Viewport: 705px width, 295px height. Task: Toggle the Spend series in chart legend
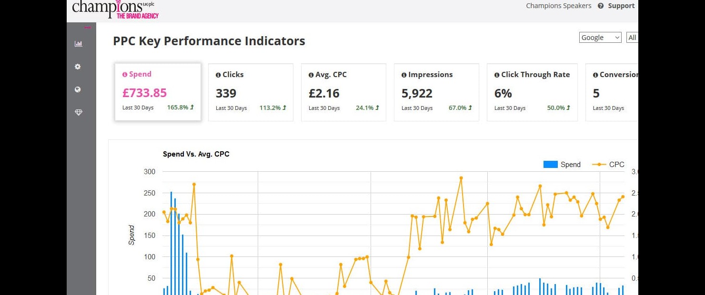(562, 164)
